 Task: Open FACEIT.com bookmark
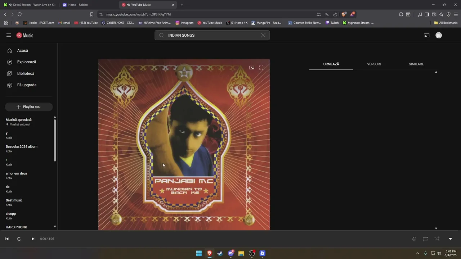click(39, 23)
